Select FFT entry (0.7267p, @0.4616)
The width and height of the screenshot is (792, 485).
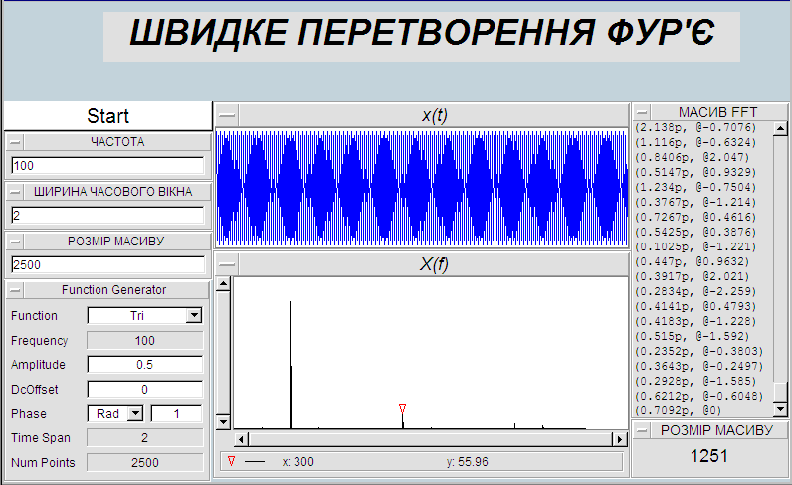[695, 217]
